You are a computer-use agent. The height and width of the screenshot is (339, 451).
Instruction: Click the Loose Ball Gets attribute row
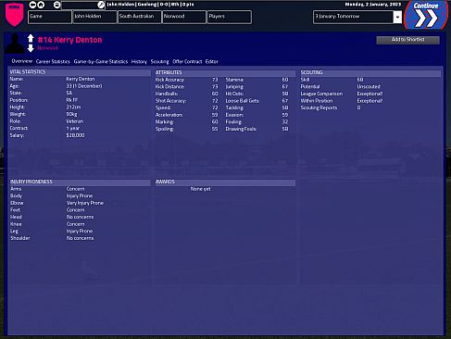[257, 101]
